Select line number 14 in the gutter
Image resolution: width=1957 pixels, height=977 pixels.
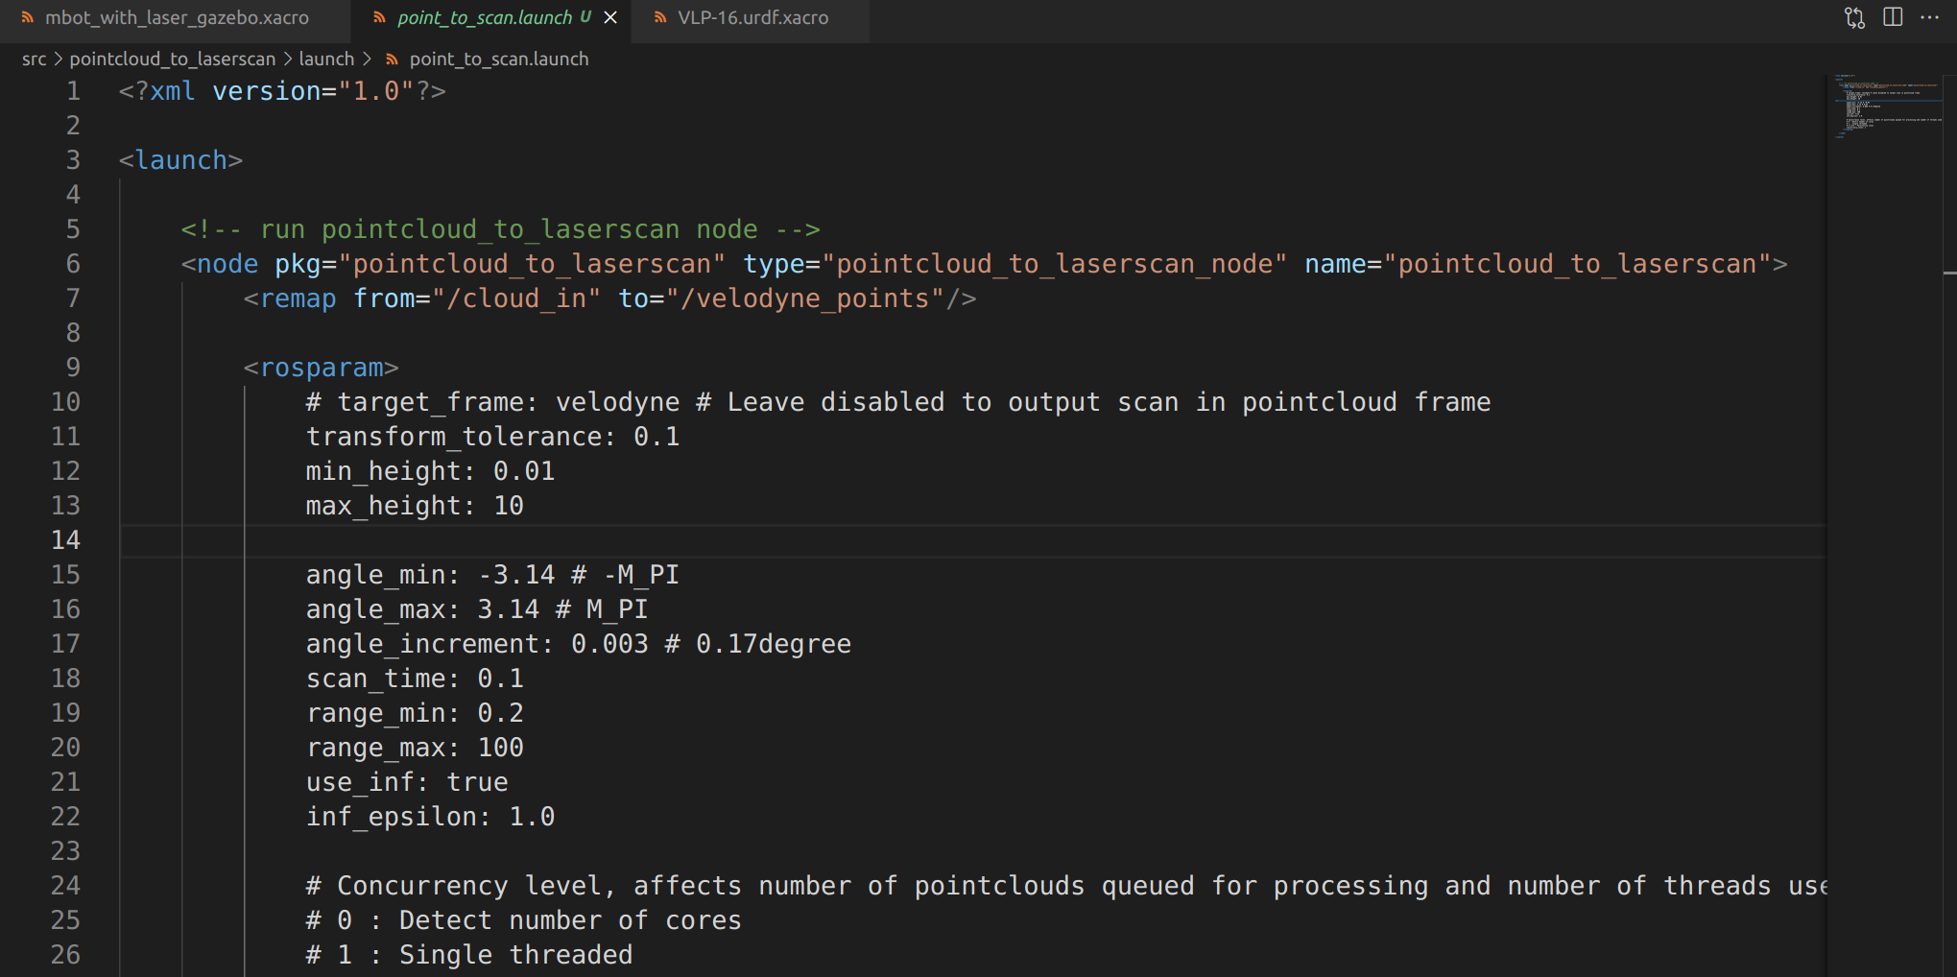[x=65, y=540]
